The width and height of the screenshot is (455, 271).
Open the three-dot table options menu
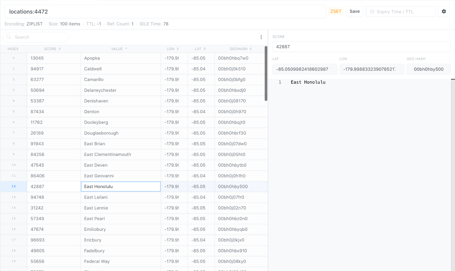(x=261, y=37)
